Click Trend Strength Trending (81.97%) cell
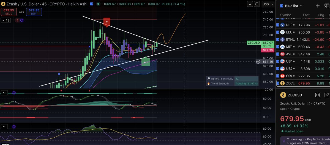330x145 pixels. coord(246,83)
